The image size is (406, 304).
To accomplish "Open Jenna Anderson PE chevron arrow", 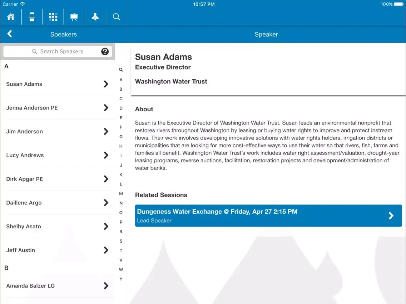I will click(106, 108).
